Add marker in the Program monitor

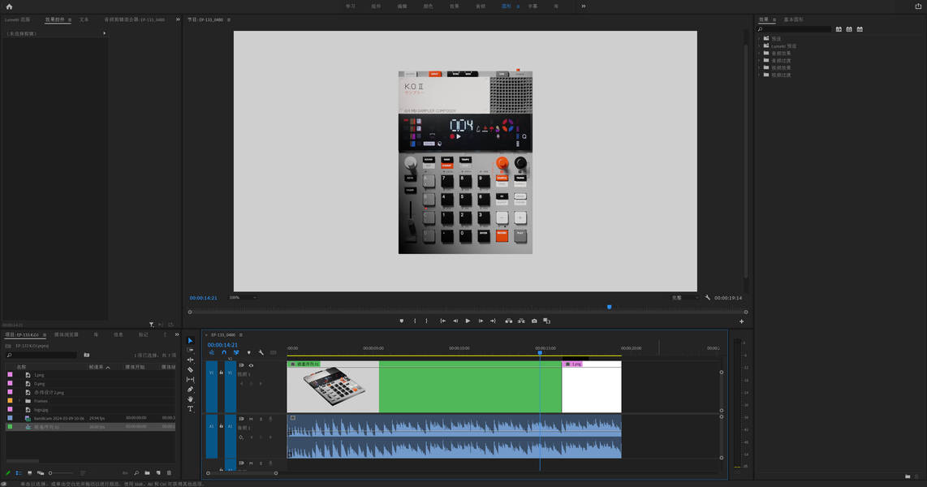(402, 321)
